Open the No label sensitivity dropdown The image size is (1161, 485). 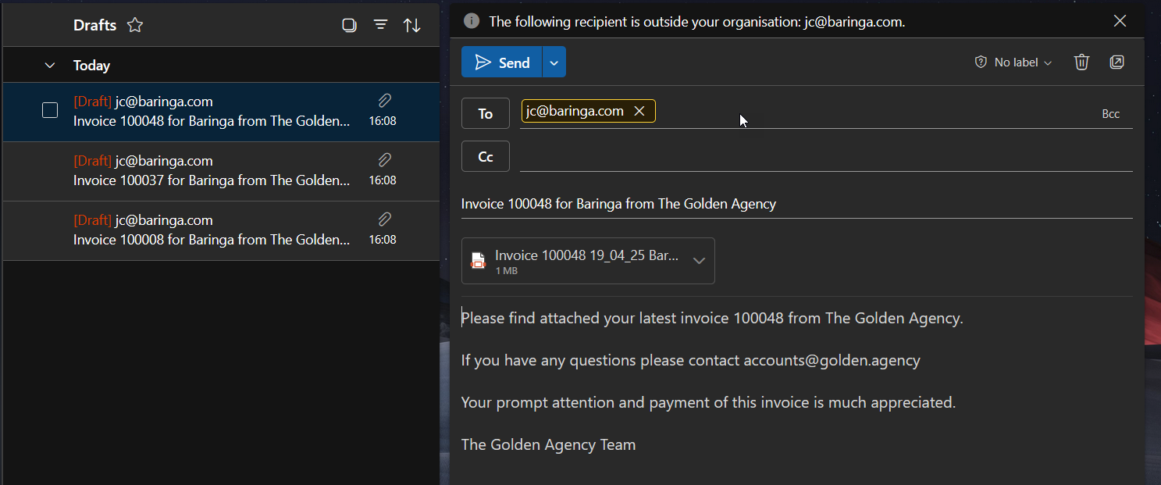coord(1013,62)
